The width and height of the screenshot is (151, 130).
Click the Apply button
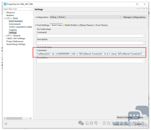pyautogui.click(x=141, y=117)
